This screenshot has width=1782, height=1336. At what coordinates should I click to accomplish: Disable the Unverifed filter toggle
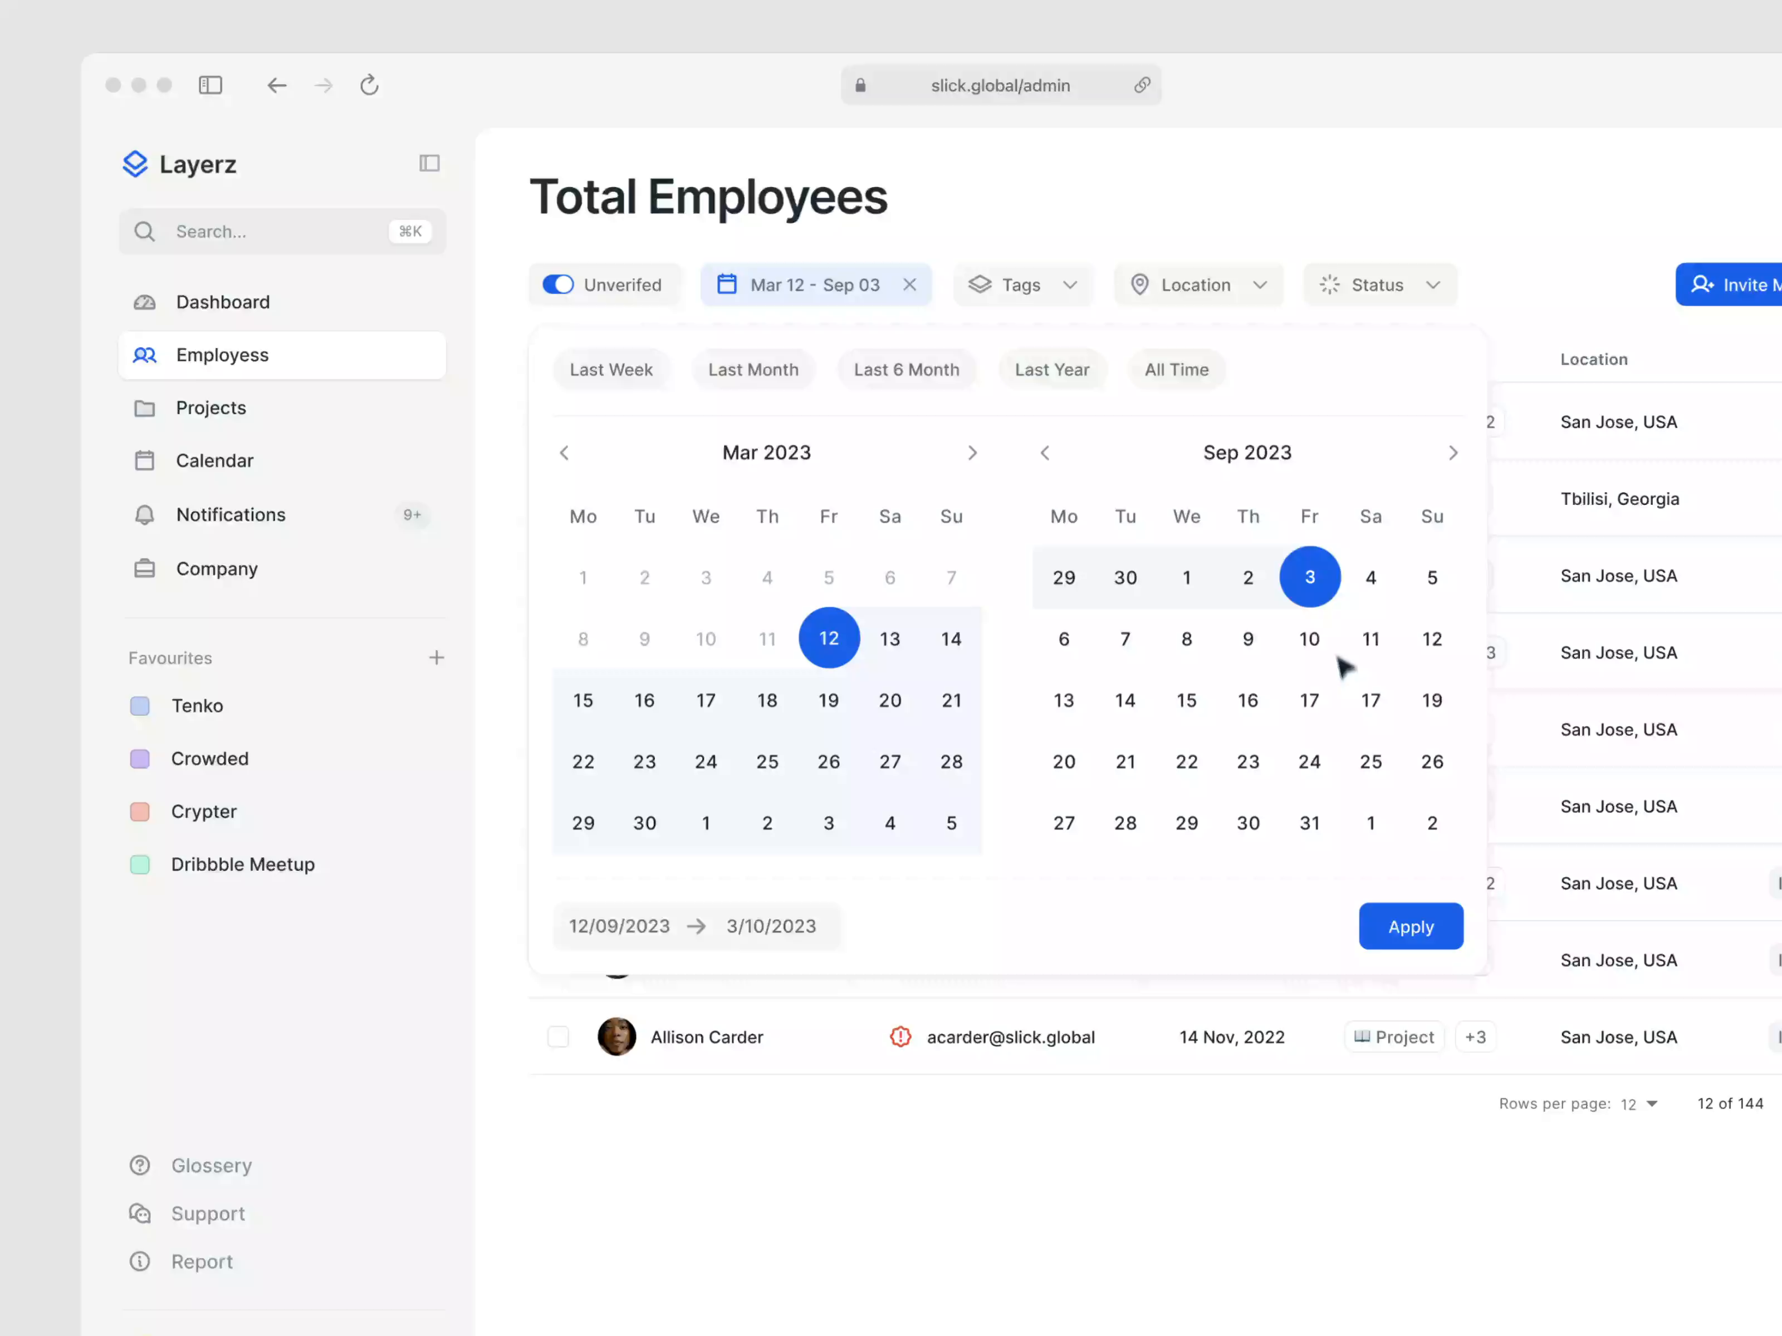(x=559, y=284)
